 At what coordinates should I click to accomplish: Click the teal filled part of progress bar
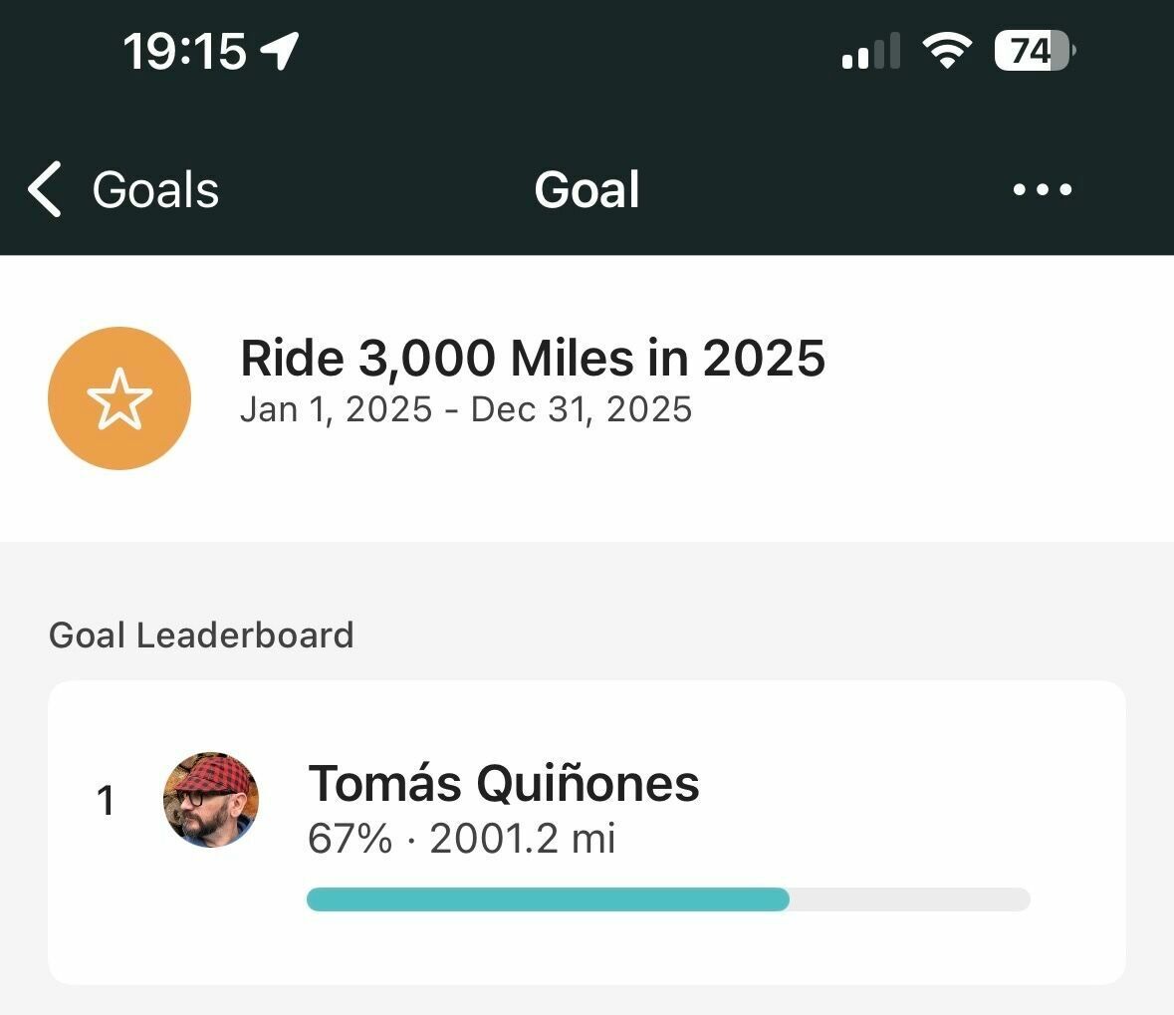click(x=548, y=899)
